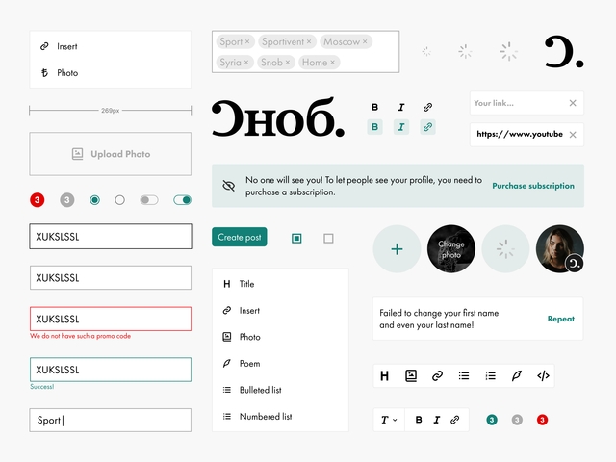Screen dimensions: 616x462
Task: Click the Create post button
Action: [x=240, y=237]
